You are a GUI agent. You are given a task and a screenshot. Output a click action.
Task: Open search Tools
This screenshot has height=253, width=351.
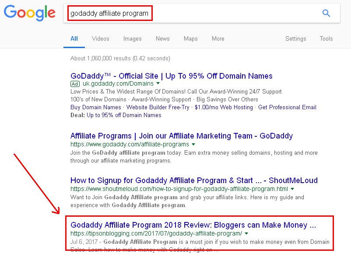click(x=326, y=38)
